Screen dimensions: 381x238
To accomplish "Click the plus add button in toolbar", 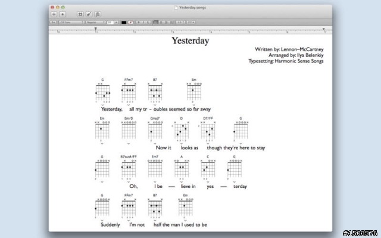I will (54, 14).
